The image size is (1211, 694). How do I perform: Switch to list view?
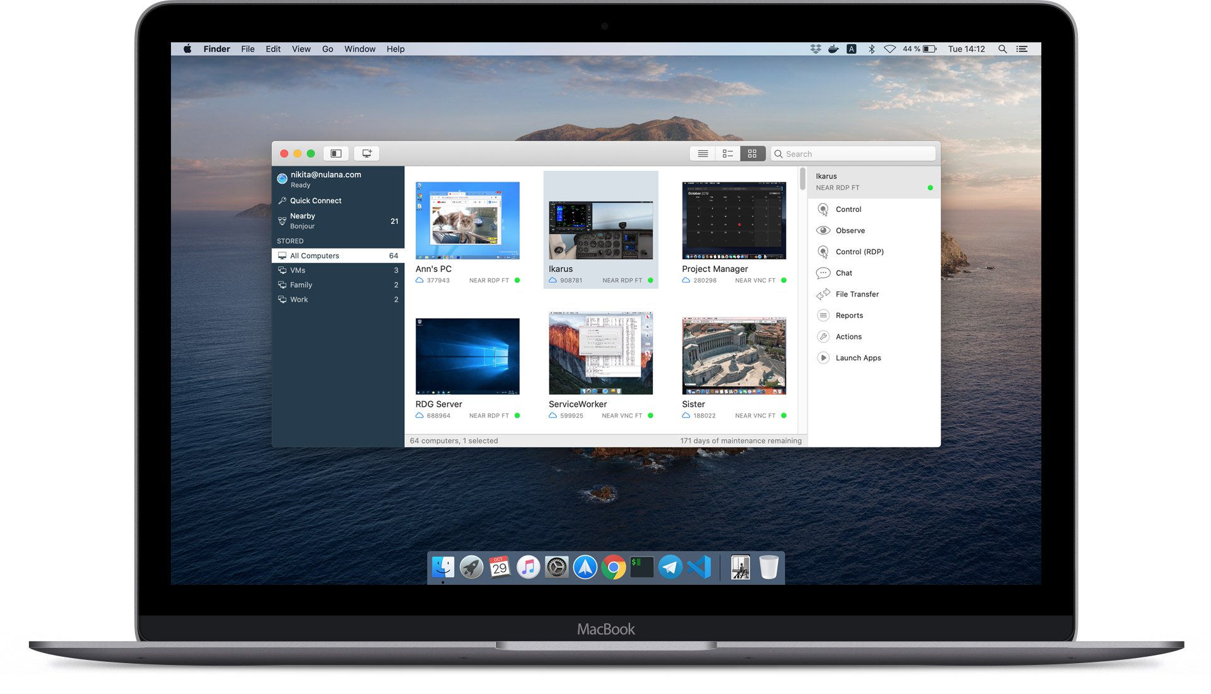pos(702,153)
